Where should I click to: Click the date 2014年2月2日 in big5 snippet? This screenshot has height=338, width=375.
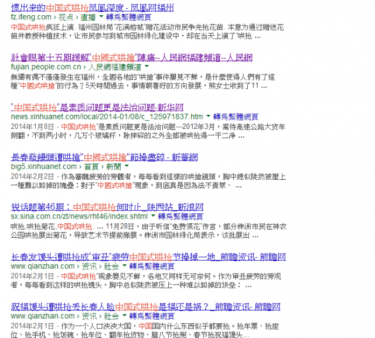point(33,176)
